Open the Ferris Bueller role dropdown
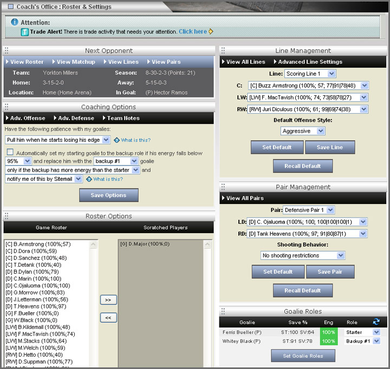 [x=376, y=332]
